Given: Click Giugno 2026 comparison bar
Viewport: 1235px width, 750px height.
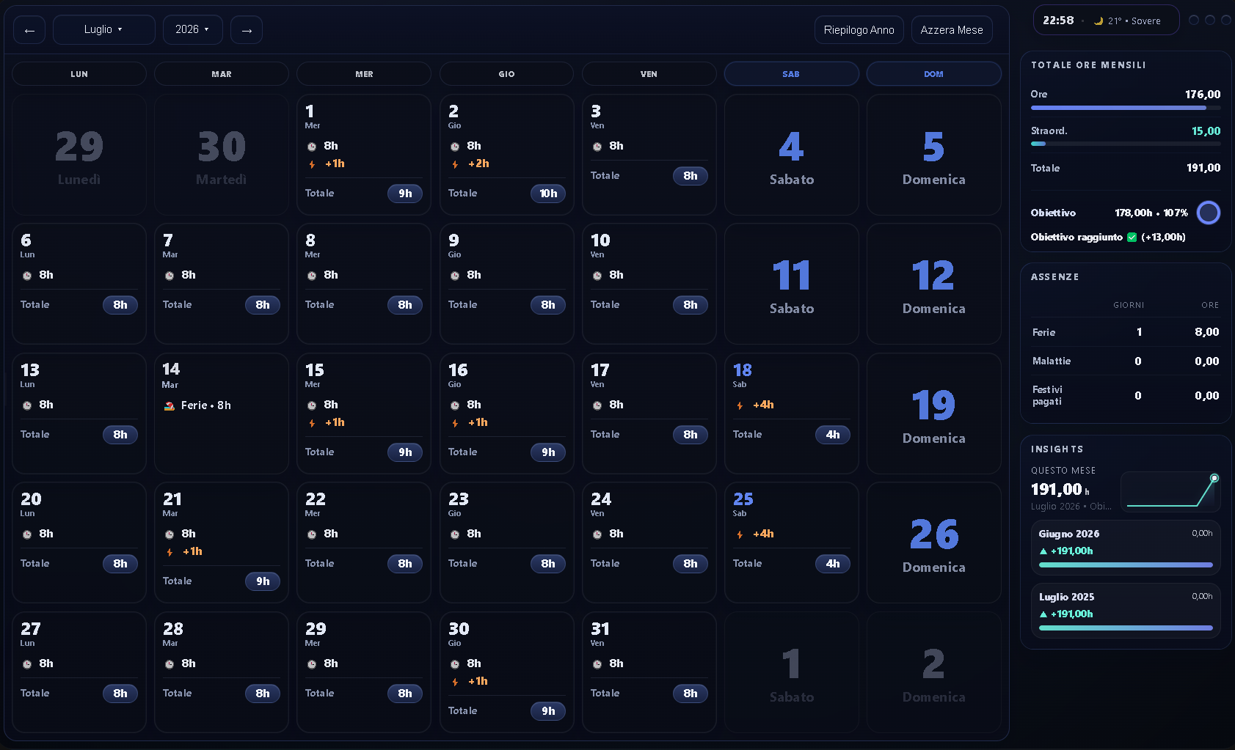Looking at the screenshot, I should (1126, 565).
